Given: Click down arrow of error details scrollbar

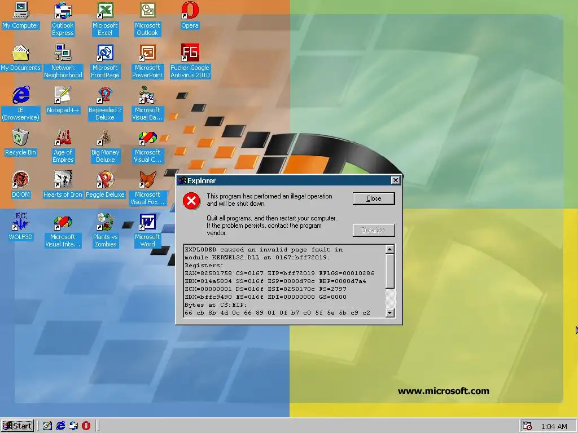Looking at the screenshot, I should pyautogui.click(x=389, y=312).
